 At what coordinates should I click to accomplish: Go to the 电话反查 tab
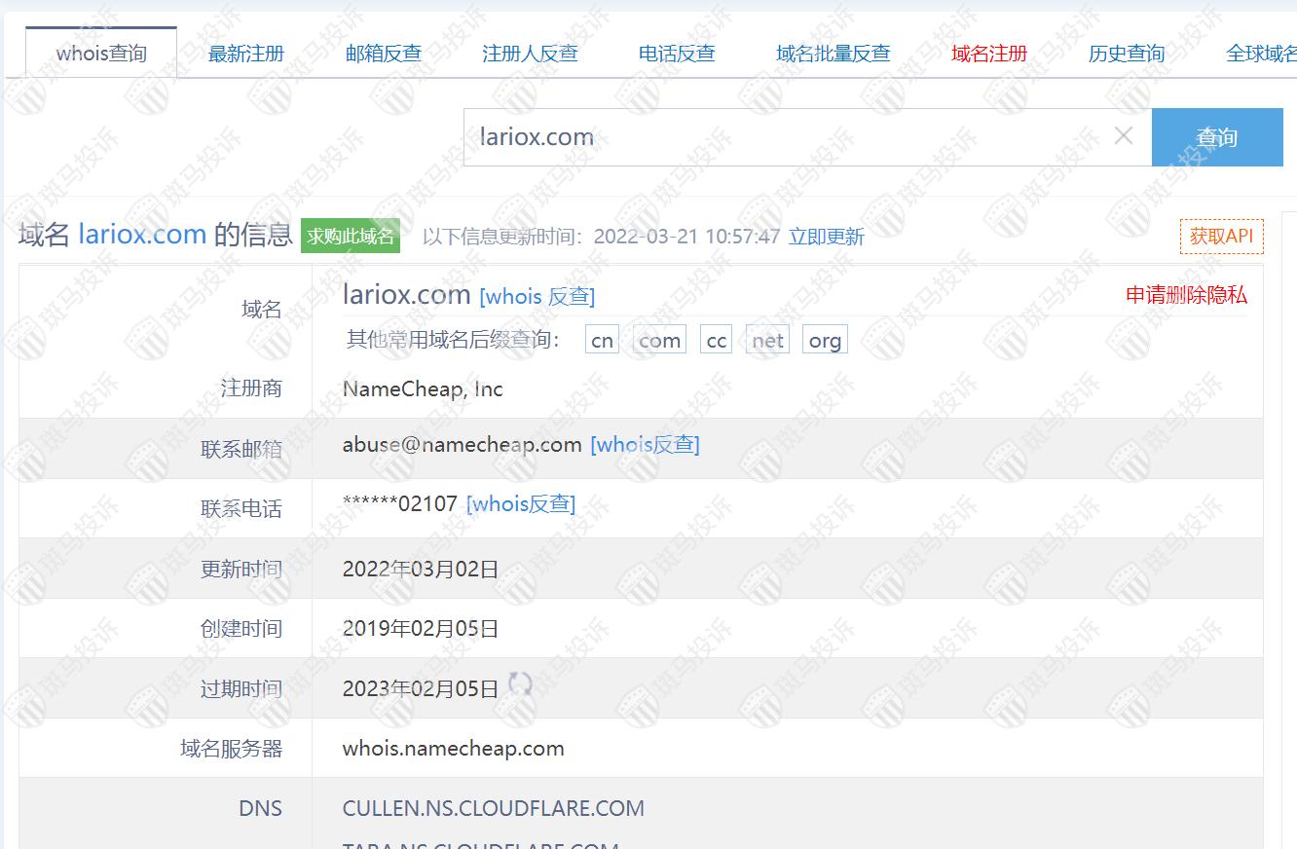tap(677, 54)
